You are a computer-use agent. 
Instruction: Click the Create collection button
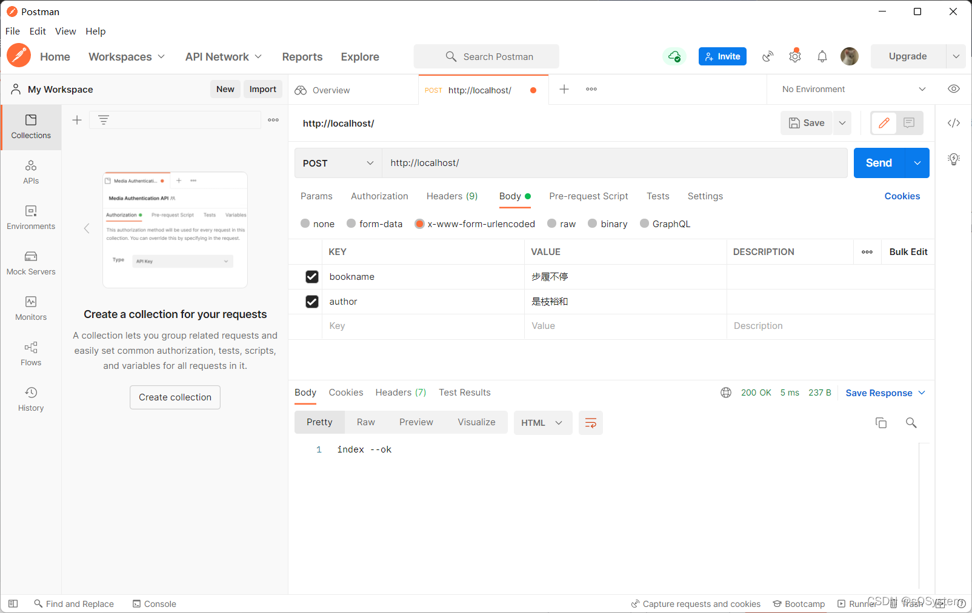click(x=175, y=397)
